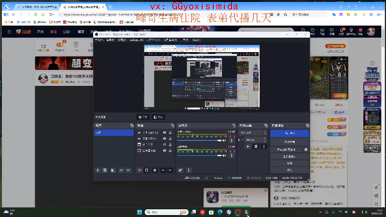Expand browser toolbar double-chevron menu
The width and height of the screenshot is (386, 217).
pyautogui.click(x=14, y=14)
